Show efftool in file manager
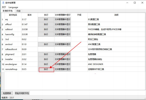 click(x=63, y=24)
